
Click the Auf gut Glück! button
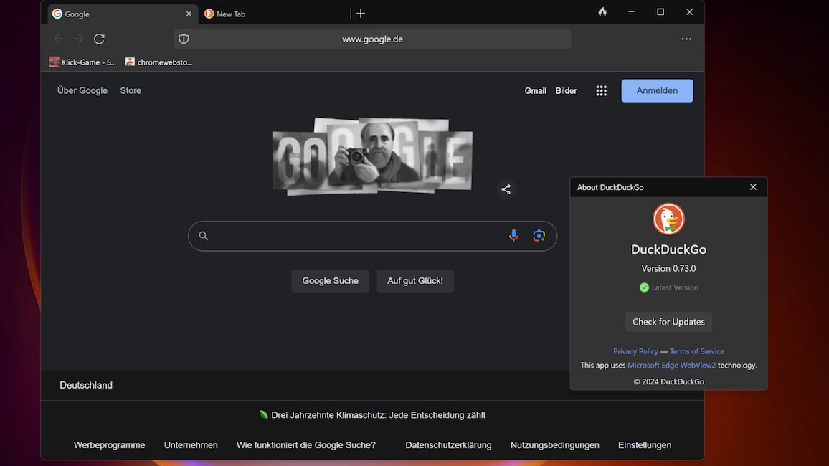415,280
